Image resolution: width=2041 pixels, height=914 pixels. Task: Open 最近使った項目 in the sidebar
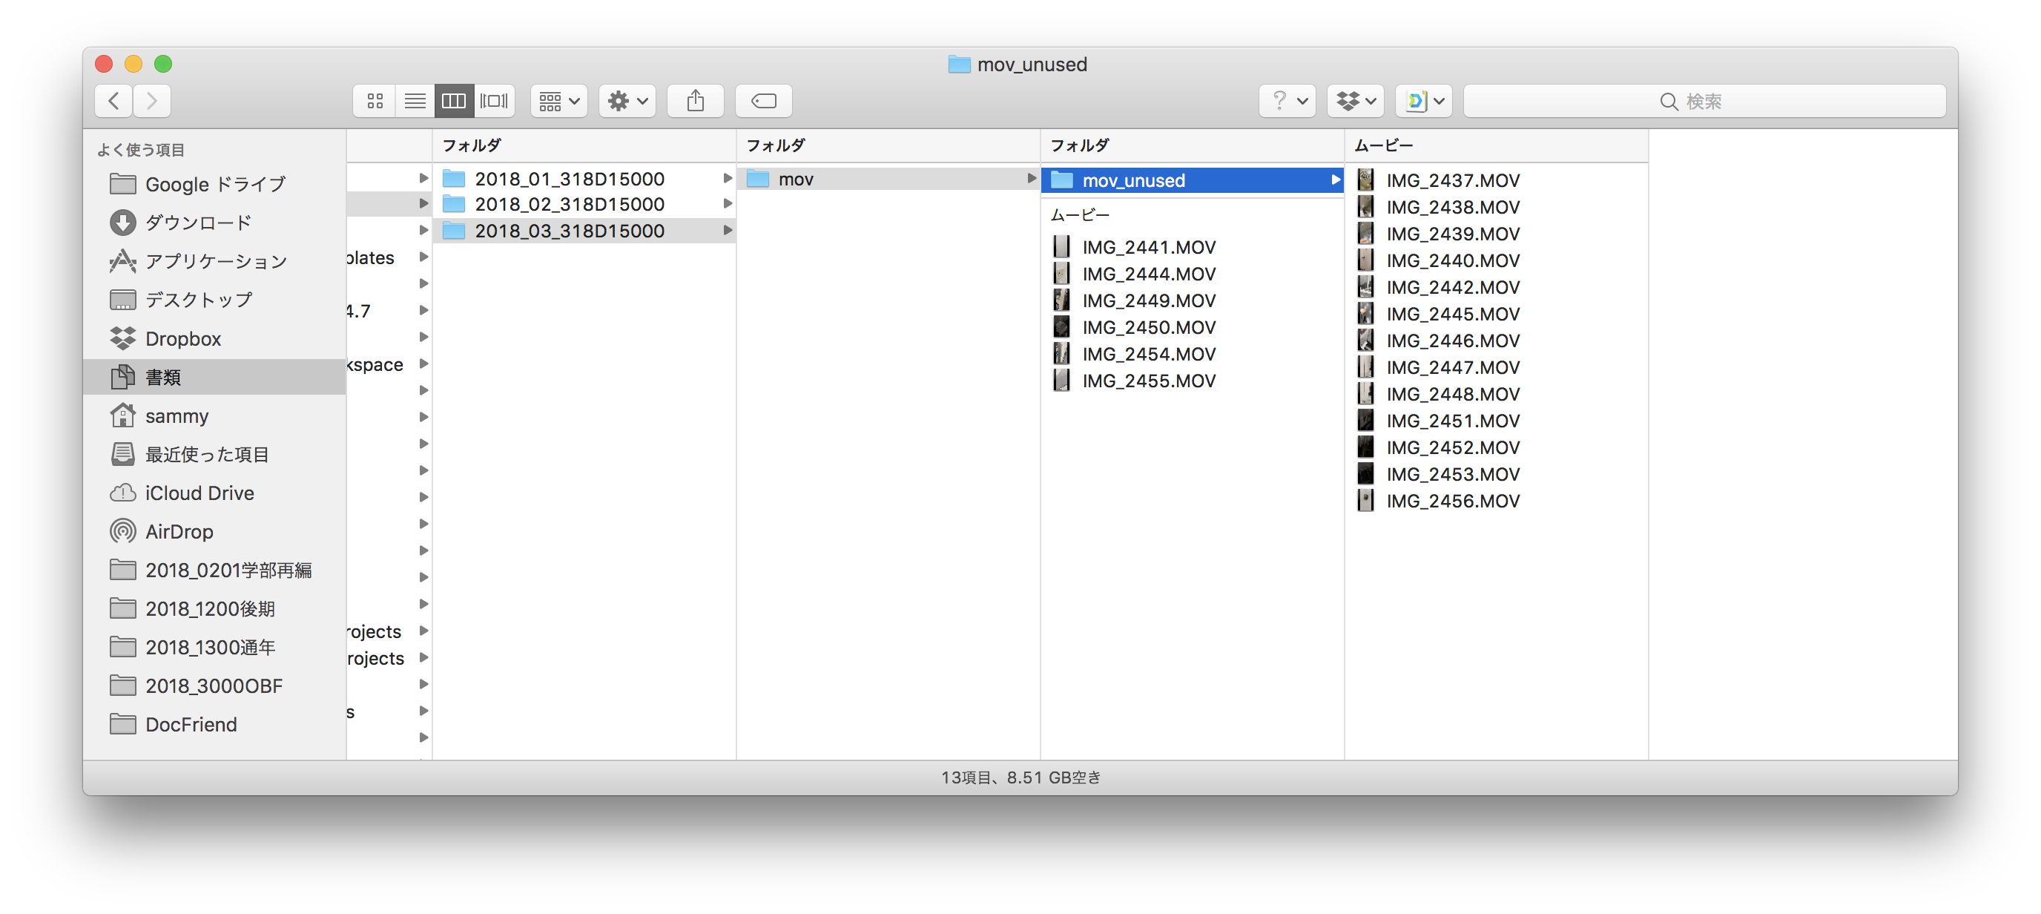pyautogui.click(x=215, y=454)
